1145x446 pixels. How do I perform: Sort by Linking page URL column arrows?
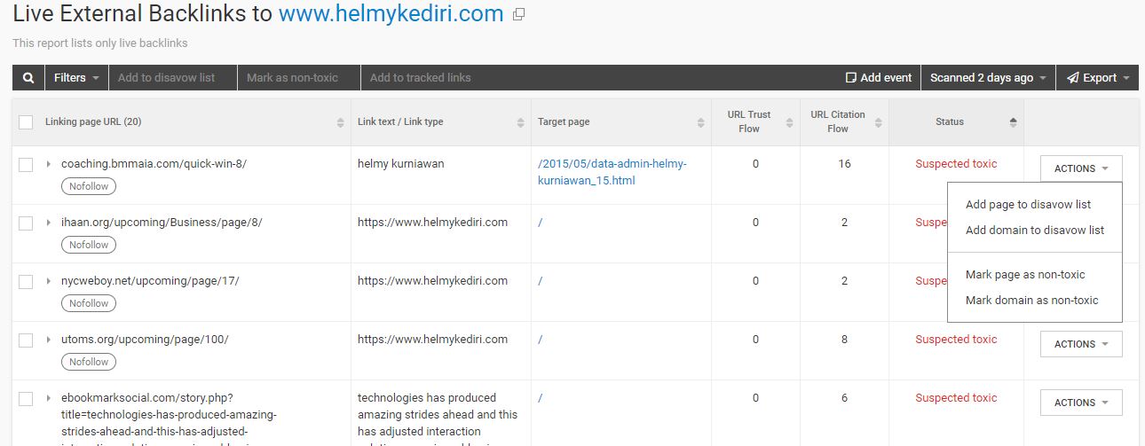click(x=341, y=122)
